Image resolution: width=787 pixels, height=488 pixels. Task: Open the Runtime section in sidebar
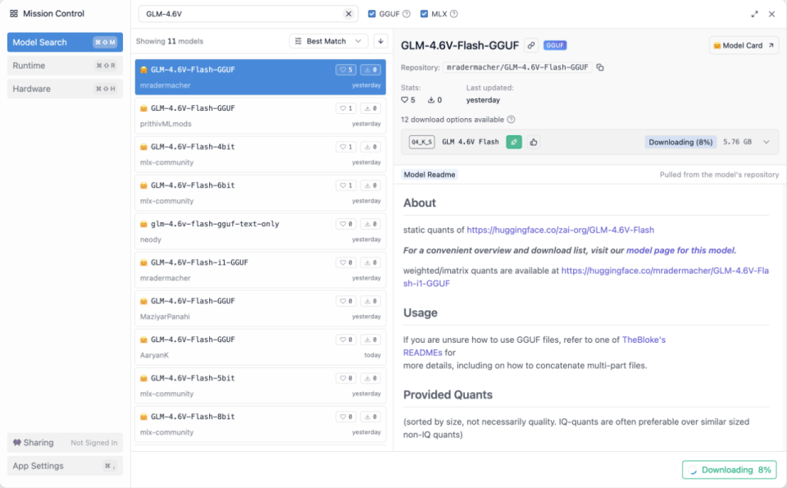point(65,66)
